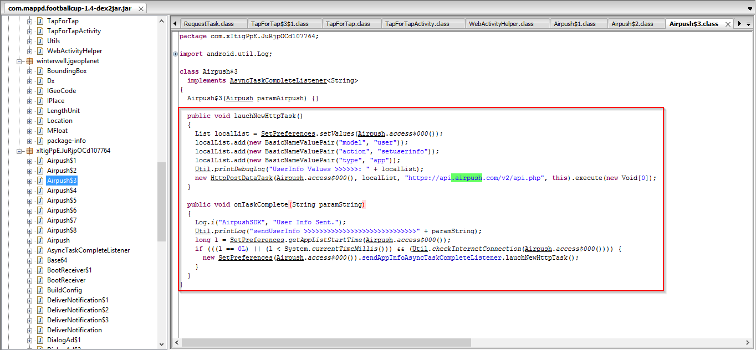Image resolution: width=756 pixels, height=350 pixels.
Task: Follow the AsyncTaskCompleteListener link in code
Action: (x=278, y=81)
